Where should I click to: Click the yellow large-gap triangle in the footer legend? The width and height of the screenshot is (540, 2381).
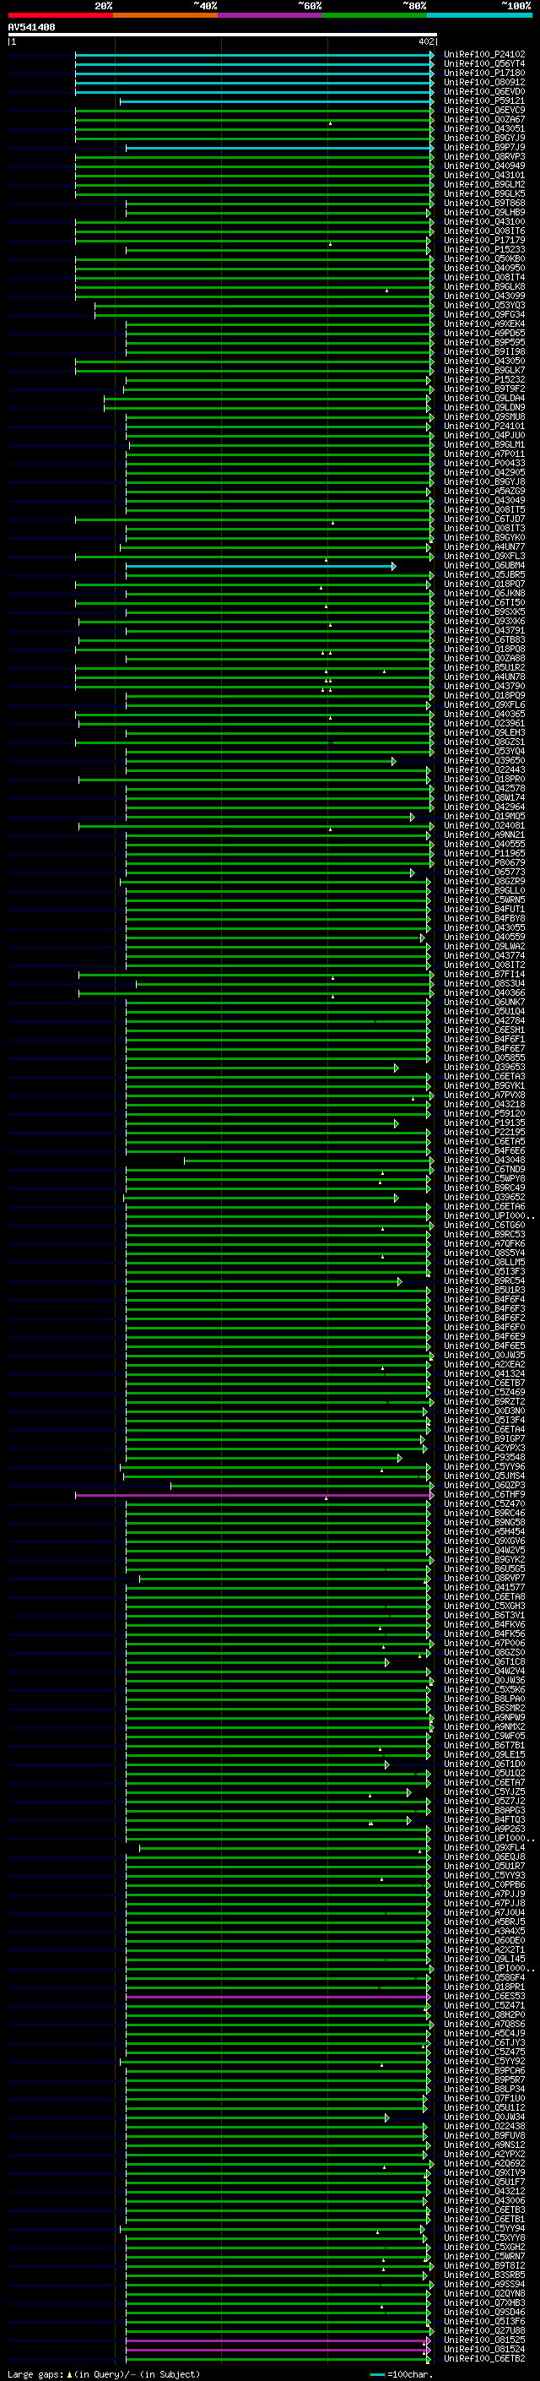click(69, 2373)
